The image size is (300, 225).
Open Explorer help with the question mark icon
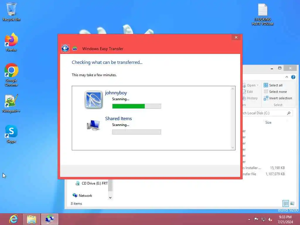[293, 77]
